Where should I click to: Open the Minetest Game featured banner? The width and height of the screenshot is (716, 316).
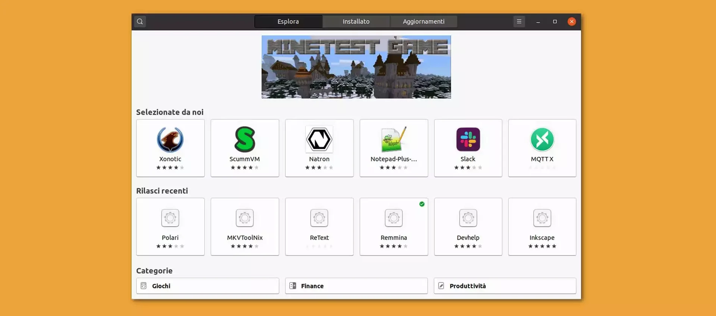pos(356,67)
